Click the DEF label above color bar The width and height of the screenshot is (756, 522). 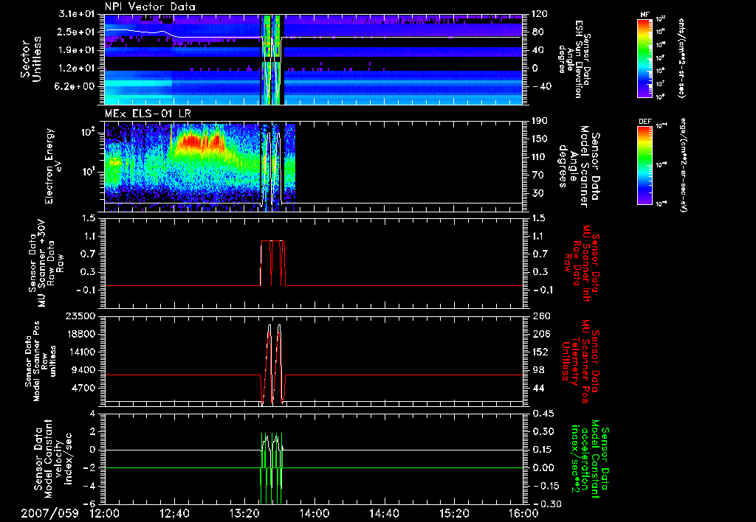coord(645,122)
